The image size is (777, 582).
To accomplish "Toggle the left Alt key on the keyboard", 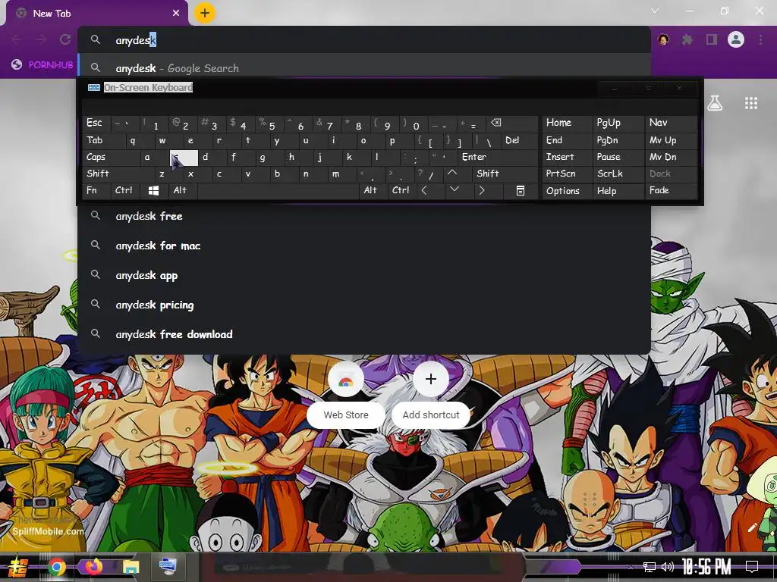I will [183, 190].
